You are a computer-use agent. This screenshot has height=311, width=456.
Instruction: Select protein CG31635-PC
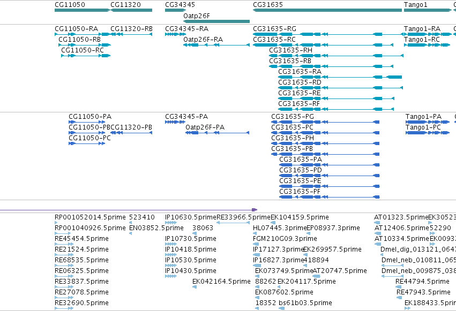tap(325, 133)
